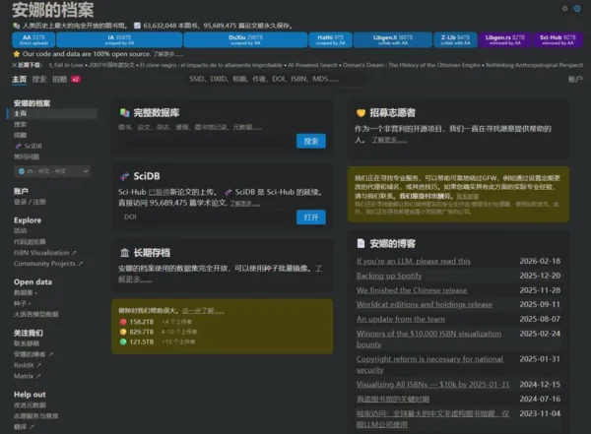
Task: Click the star icon beside open source notice
Action: point(16,54)
